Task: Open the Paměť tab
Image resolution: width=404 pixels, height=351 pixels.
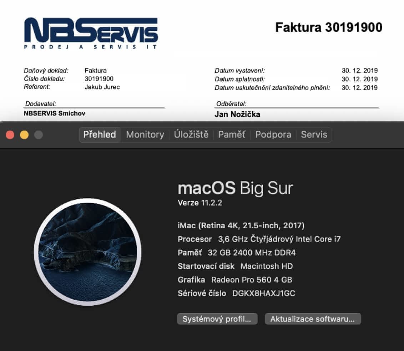Action: tap(232, 134)
